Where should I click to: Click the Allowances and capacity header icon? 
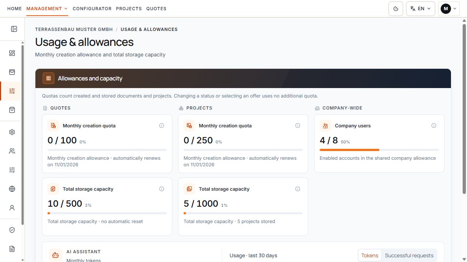click(49, 78)
